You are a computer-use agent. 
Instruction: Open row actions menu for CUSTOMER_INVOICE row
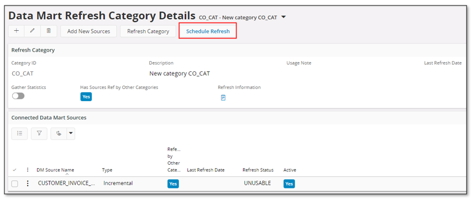coord(28,183)
